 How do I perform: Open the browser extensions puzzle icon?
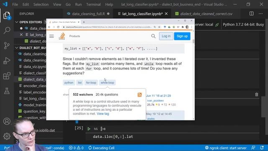pos(183,27)
